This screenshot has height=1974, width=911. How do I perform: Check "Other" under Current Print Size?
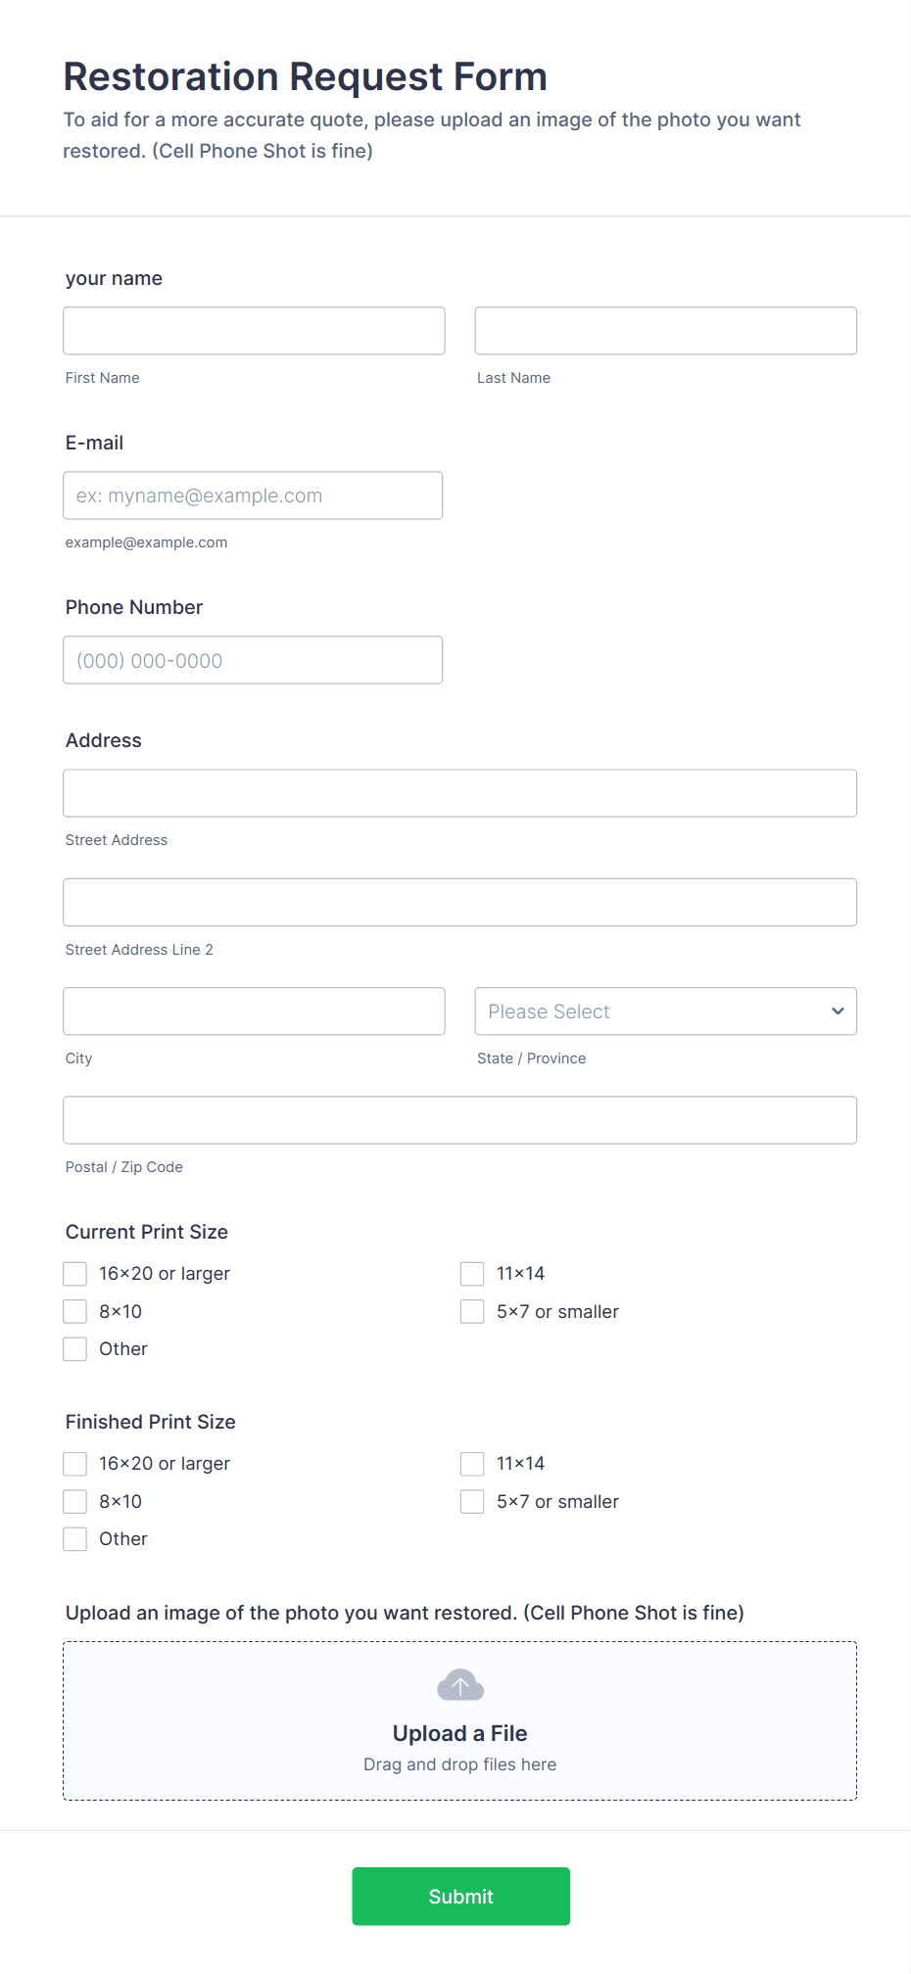tap(74, 1348)
